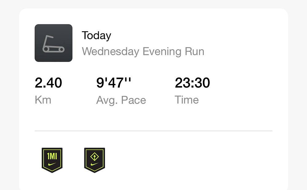Tap the treadmill run type icon
The width and height of the screenshot is (307, 190).
[x=53, y=43]
